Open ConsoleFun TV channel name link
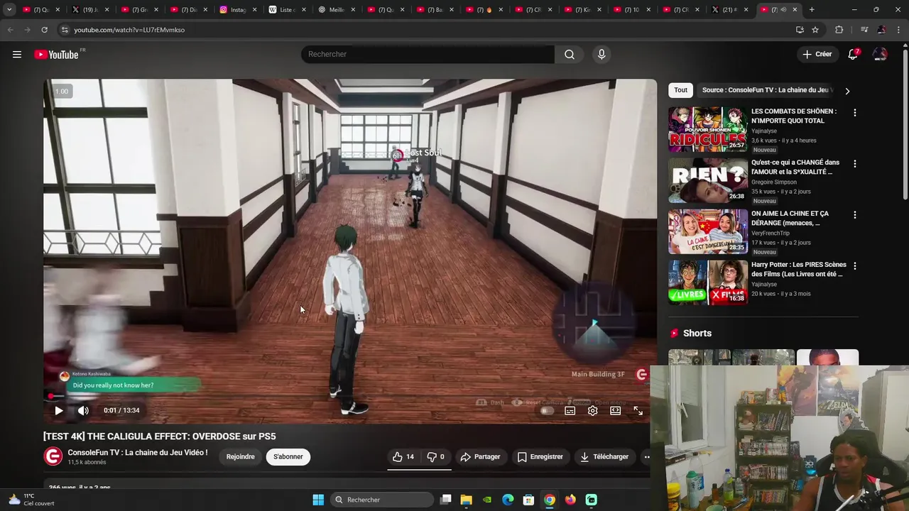 tap(138, 453)
